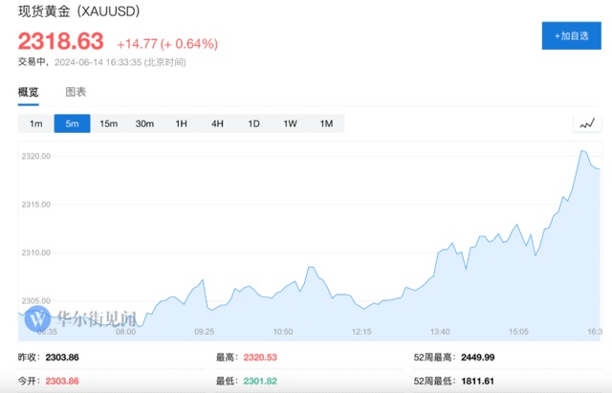
Task: Click the current price 2318.63
Action: coord(60,42)
